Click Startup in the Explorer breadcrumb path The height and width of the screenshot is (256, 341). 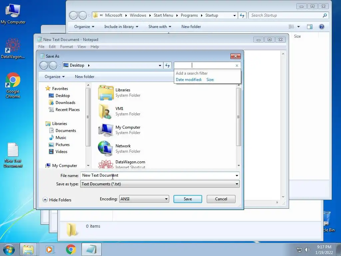(211, 15)
